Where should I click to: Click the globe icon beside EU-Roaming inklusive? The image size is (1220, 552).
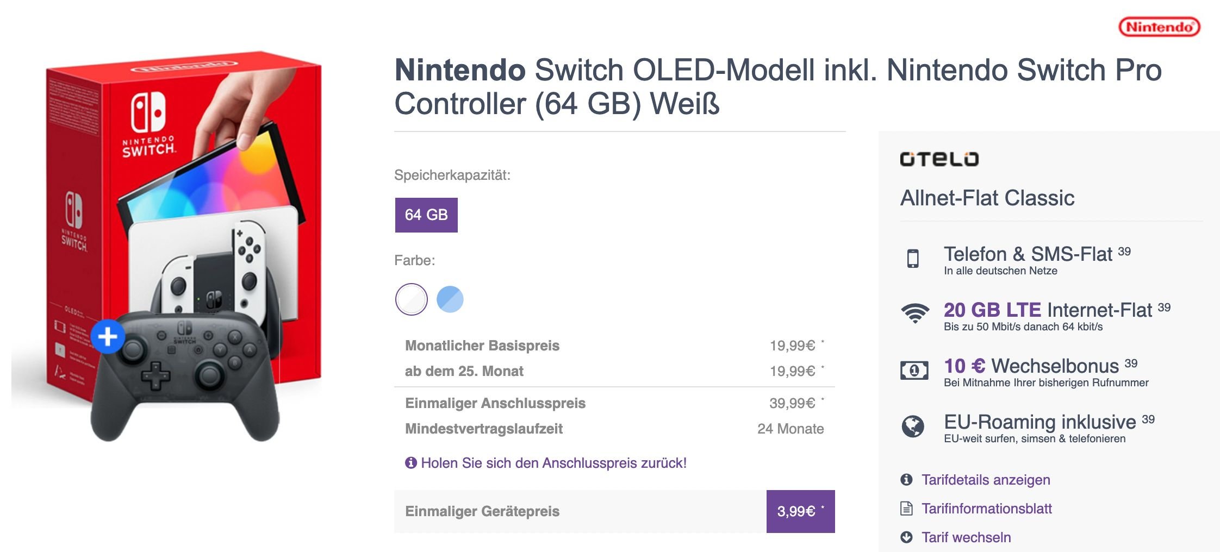click(x=913, y=426)
